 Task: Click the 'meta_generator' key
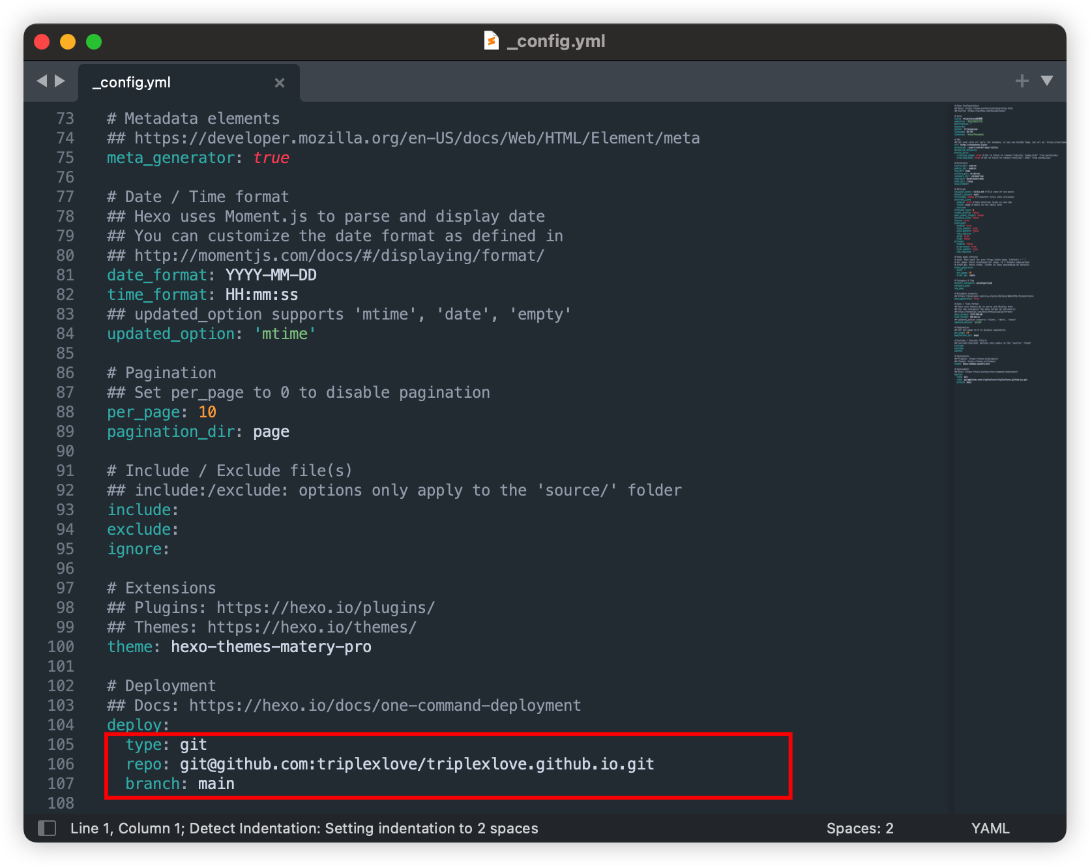[171, 158]
